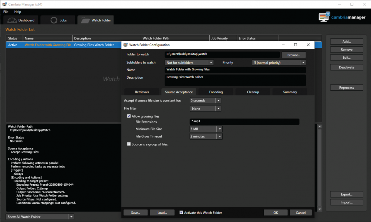Sort by the Name column header
Viewport: 371px width, 222px height.
tap(47, 38)
